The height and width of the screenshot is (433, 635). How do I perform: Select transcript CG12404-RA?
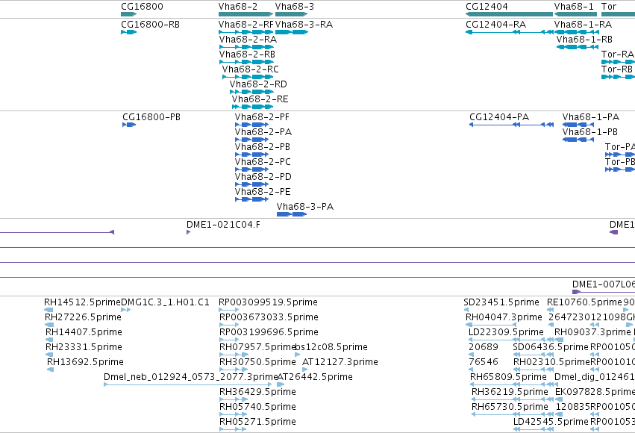coord(495,25)
